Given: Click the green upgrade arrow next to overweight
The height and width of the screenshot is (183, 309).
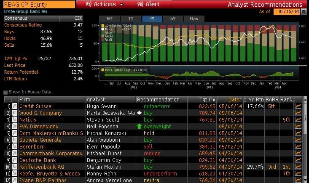Looking at the screenshot, I should (140, 126).
